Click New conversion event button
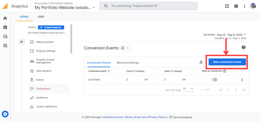260x122 pixels. [227, 62]
